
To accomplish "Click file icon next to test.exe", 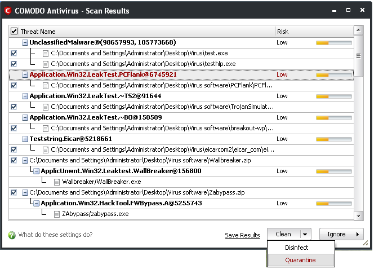I will [x=45, y=54].
